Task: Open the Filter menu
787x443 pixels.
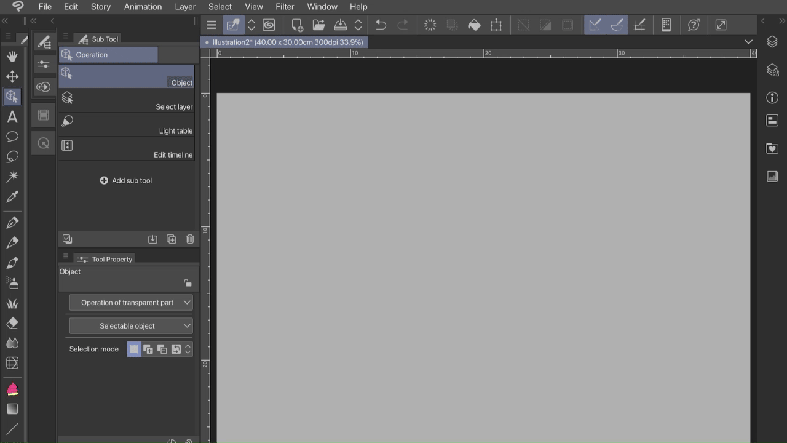Action: click(x=285, y=7)
